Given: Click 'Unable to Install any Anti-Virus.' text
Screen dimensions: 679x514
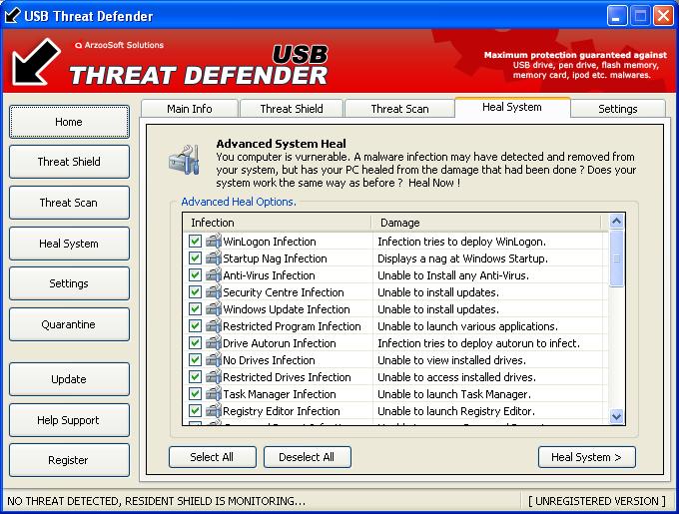Looking at the screenshot, I should [453, 275].
